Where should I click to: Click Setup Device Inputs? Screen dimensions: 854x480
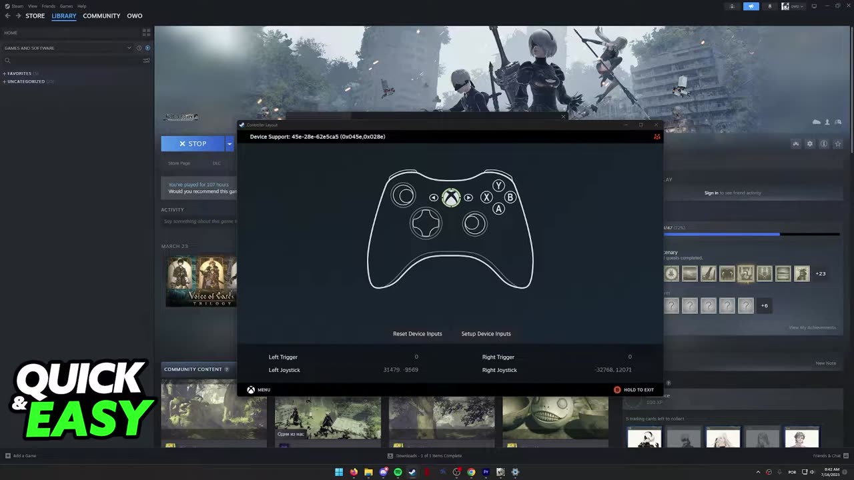click(486, 334)
